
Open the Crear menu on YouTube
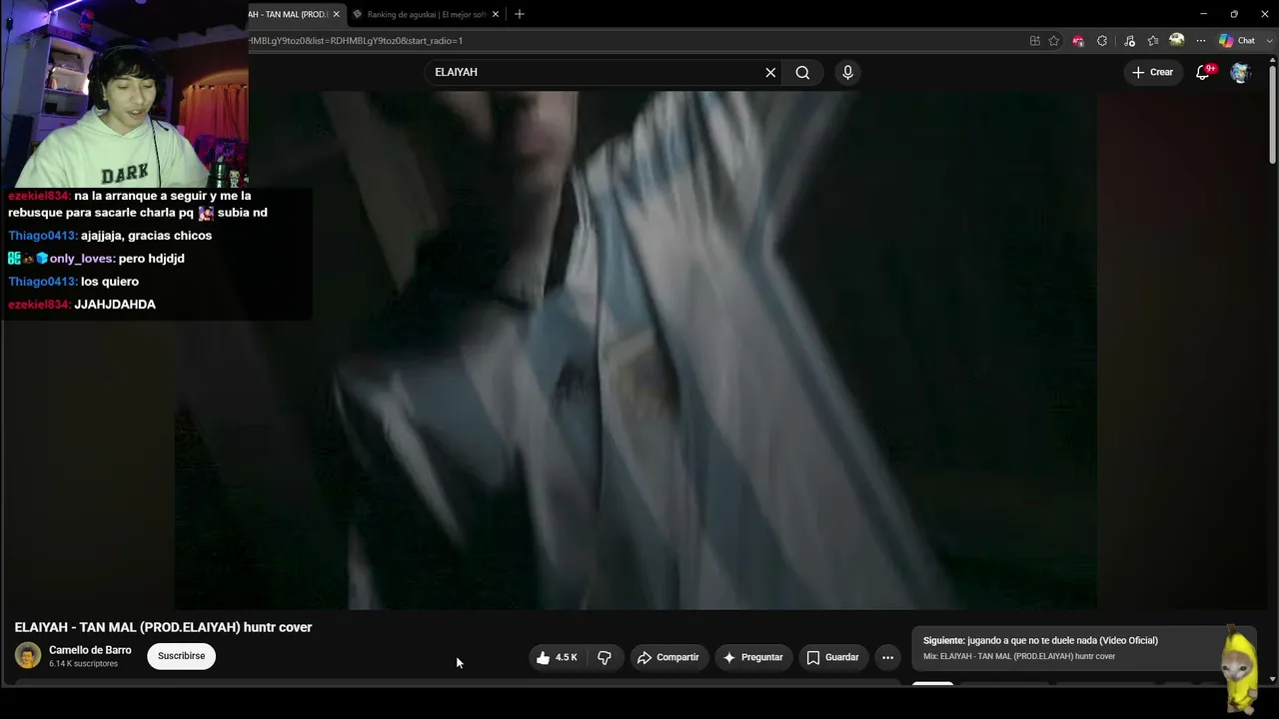click(x=1152, y=72)
